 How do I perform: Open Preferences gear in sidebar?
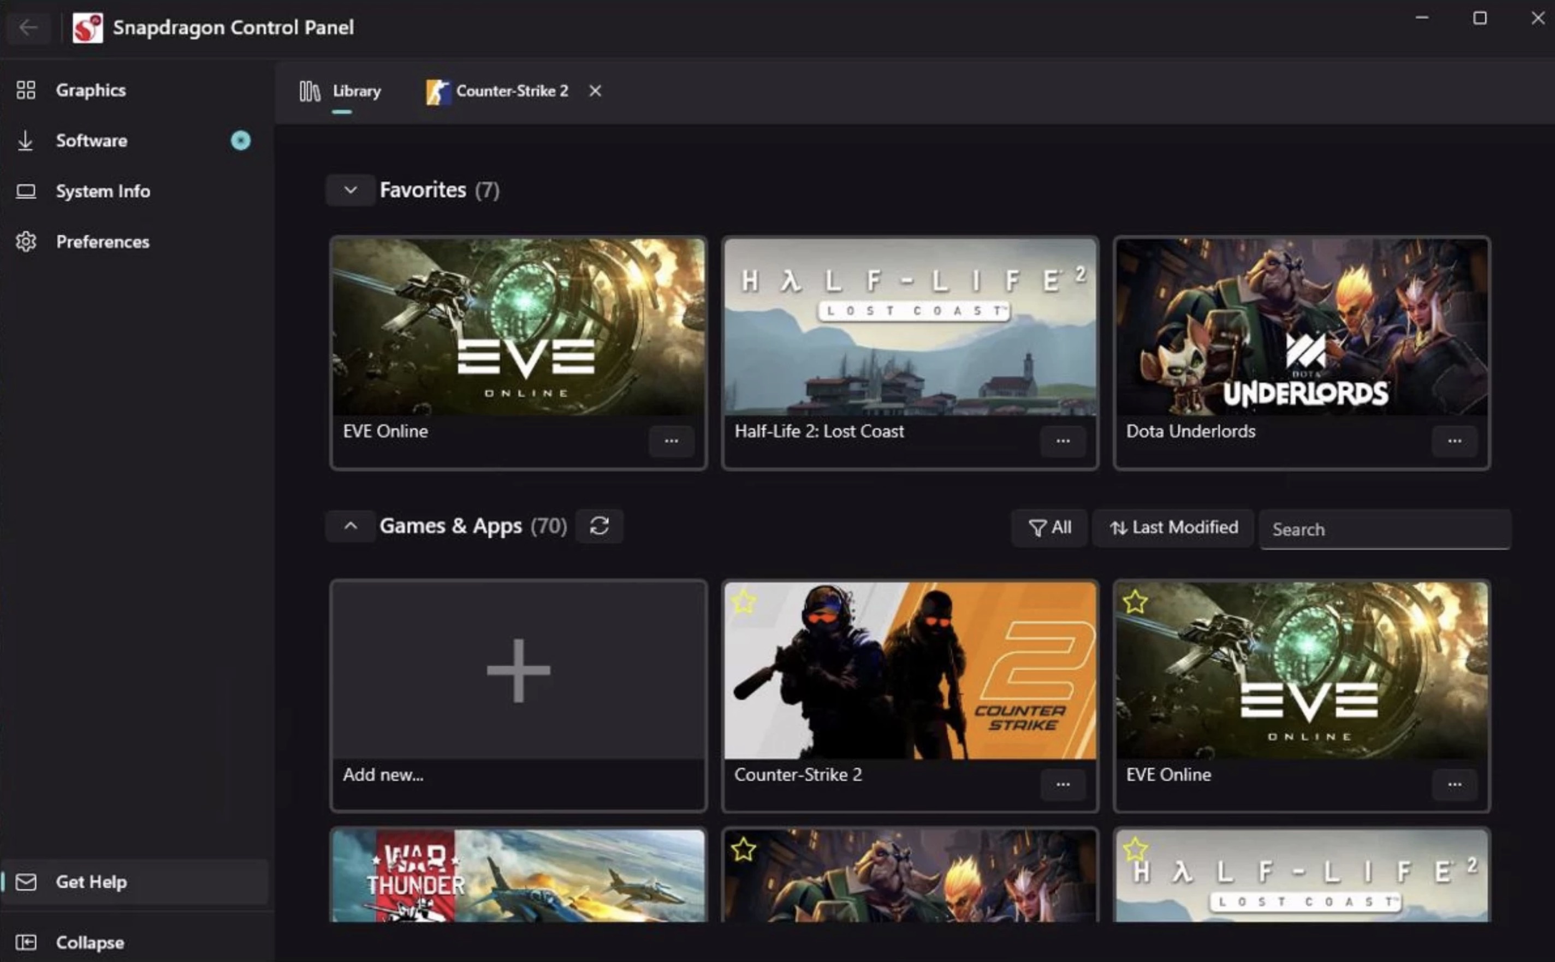(x=26, y=242)
